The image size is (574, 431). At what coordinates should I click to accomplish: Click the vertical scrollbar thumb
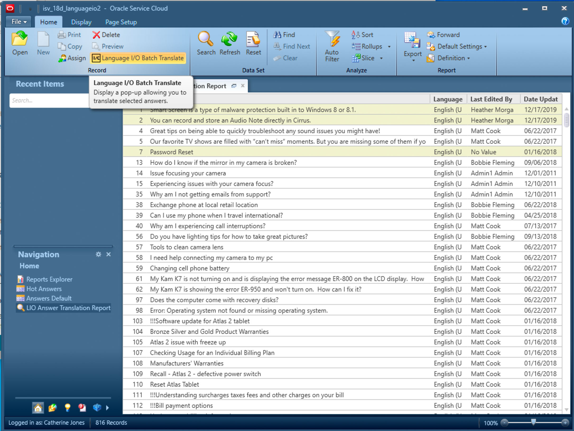[566, 120]
